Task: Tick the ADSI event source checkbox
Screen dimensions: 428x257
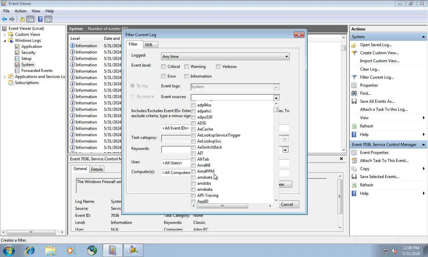Action: 193,123
